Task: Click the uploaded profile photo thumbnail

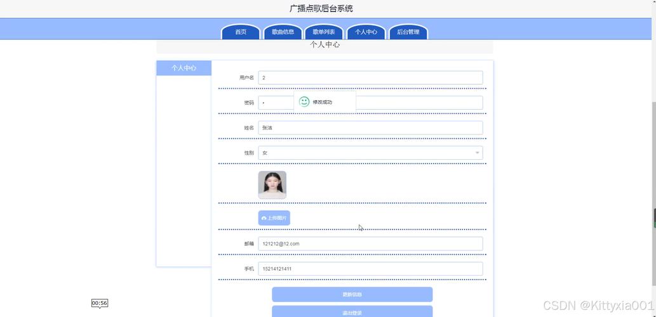Action: (272, 184)
